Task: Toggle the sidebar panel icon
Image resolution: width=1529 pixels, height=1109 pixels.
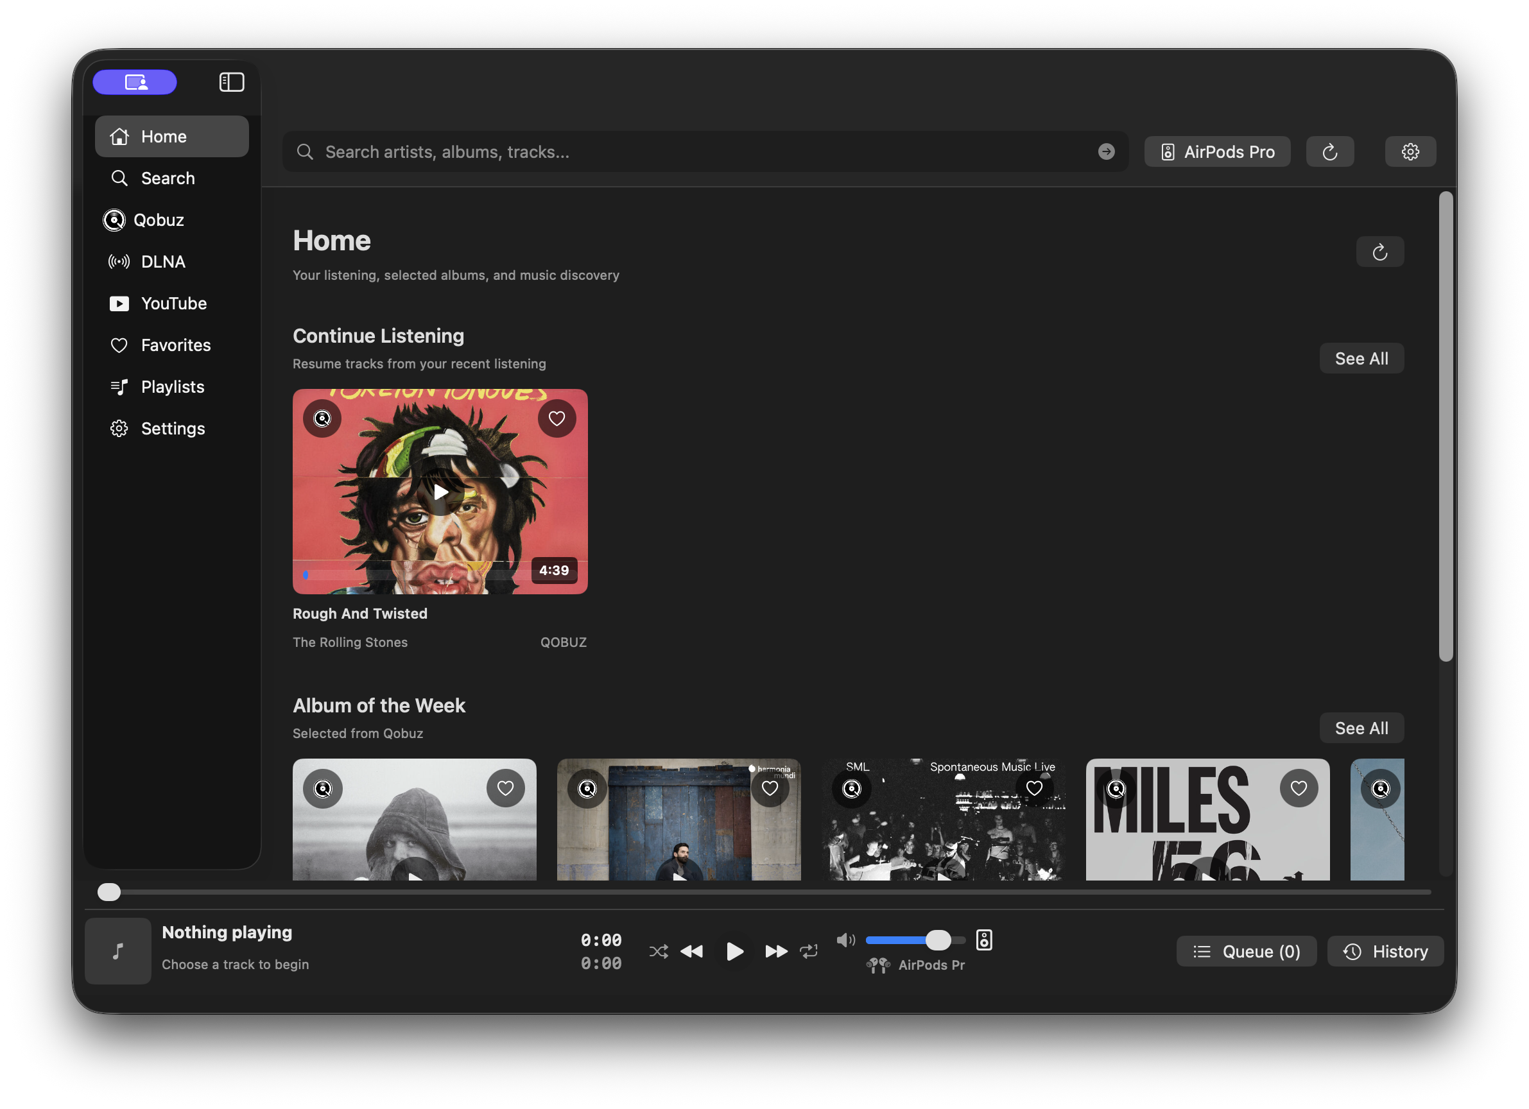Action: point(231,82)
